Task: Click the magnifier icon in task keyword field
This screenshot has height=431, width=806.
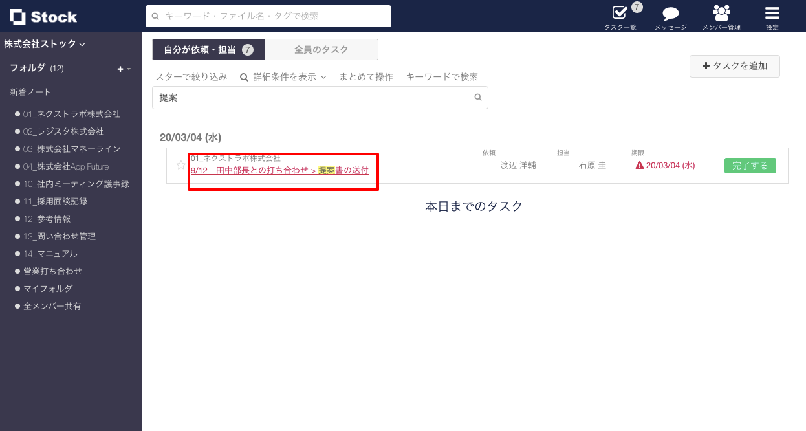Action: (x=478, y=98)
